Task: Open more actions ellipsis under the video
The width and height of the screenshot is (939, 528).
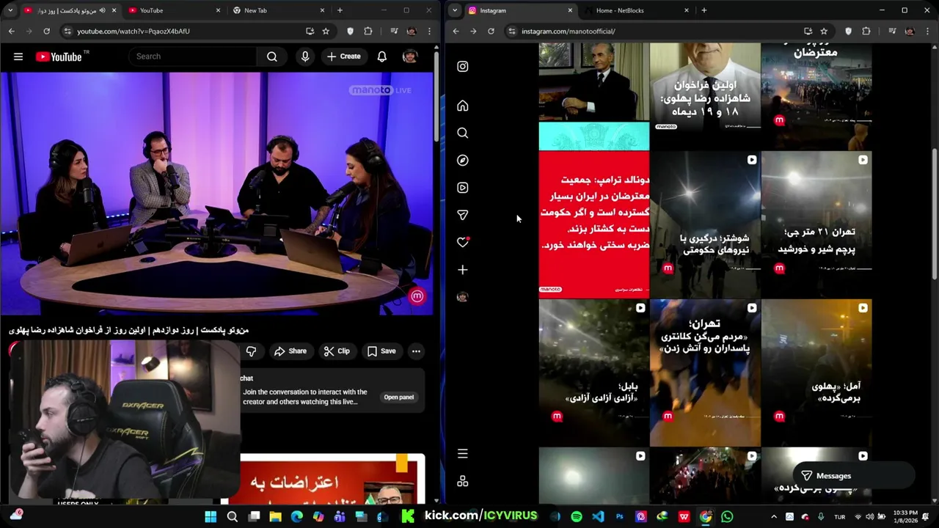Action: [416, 351]
